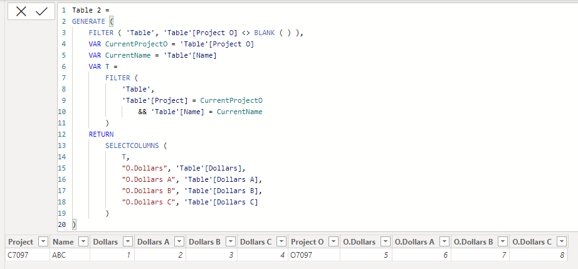Image resolution: width=578 pixels, height=269 pixels.
Task: Click the O.Dollars C cell with value 8
Action: (538, 255)
